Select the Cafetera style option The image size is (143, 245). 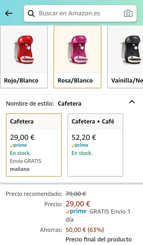coord(34,145)
